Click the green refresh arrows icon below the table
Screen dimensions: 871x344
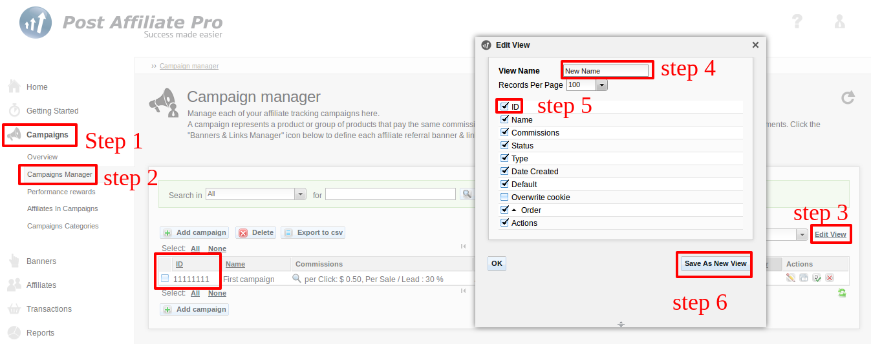tap(842, 293)
